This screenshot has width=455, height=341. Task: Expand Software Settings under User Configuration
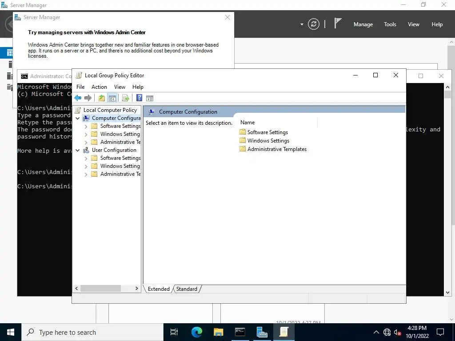pos(86,159)
